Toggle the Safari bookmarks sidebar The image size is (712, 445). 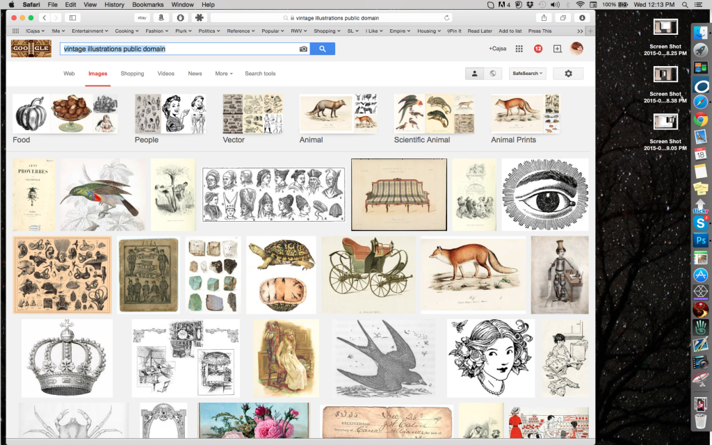(72, 17)
